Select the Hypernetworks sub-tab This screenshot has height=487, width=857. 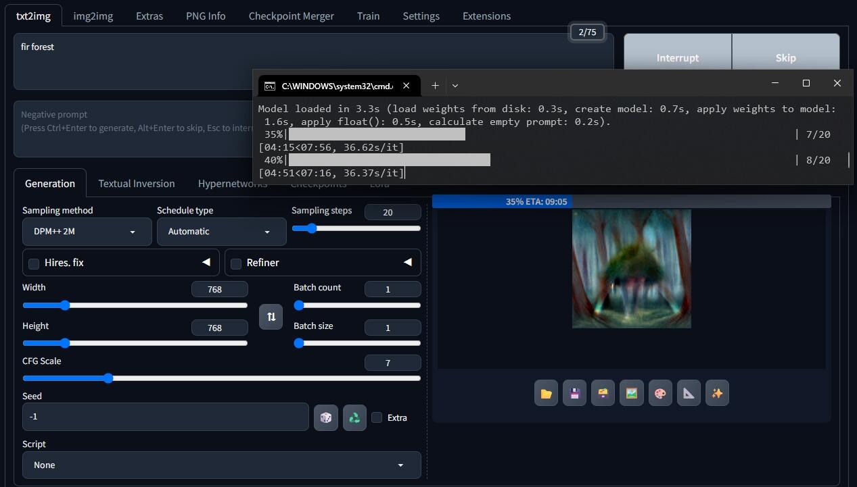tap(233, 183)
